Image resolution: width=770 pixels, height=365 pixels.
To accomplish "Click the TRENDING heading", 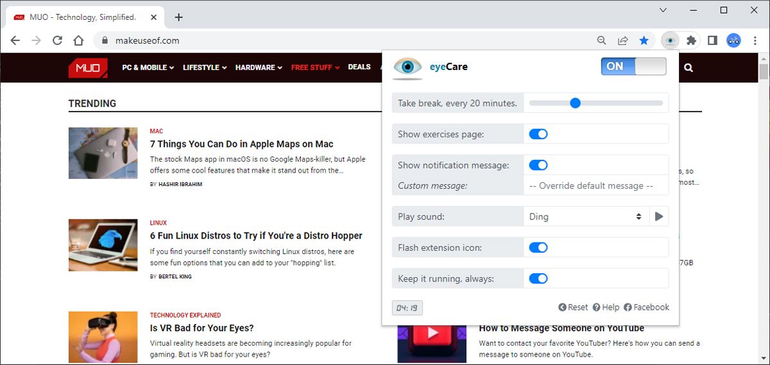I will (x=92, y=103).
